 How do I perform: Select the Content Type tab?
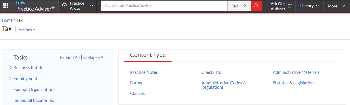click(x=148, y=55)
